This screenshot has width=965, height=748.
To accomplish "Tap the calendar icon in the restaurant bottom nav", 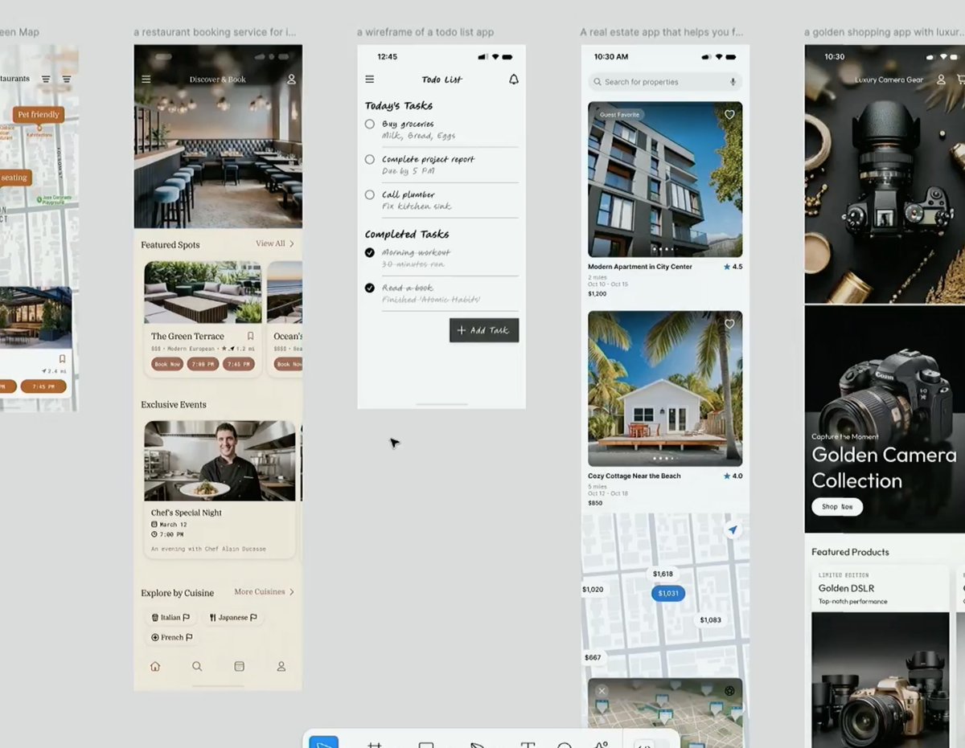I will click(239, 666).
